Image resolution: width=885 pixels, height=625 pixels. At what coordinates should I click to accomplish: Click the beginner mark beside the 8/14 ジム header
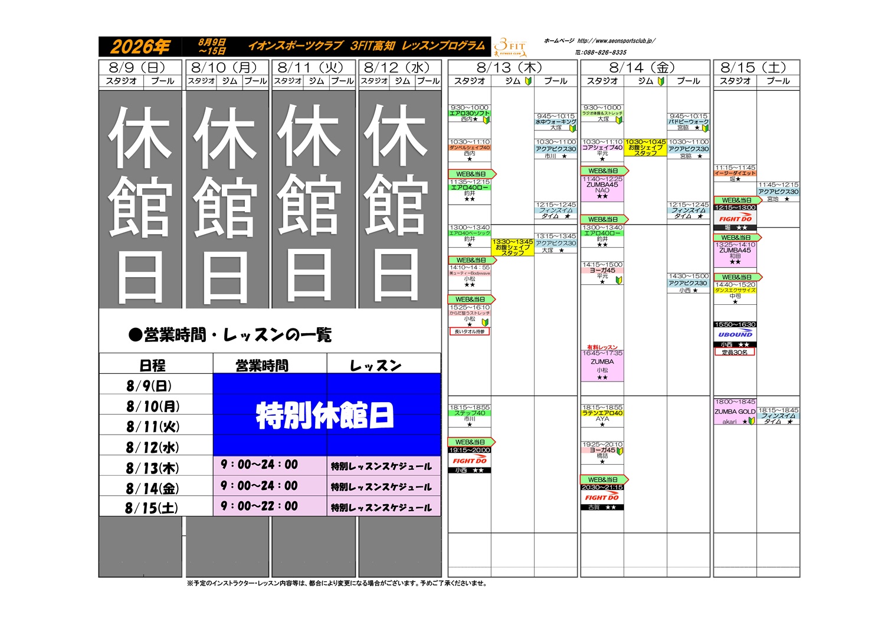pyautogui.click(x=661, y=81)
